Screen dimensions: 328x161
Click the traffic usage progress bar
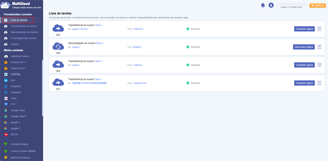coord(292,4)
